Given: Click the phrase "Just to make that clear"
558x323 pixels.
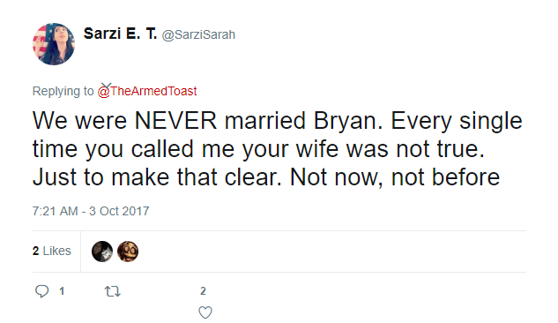Looking at the screenshot, I should (x=157, y=177).
